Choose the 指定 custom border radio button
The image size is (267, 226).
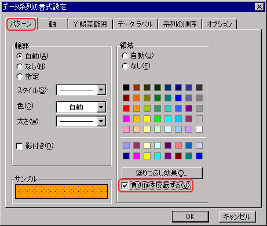point(20,76)
